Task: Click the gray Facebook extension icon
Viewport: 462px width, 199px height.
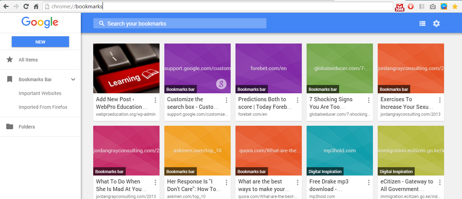Action: pyautogui.click(x=422, y=7)
